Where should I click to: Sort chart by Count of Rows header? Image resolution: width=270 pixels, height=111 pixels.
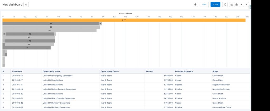coord(126,13)
